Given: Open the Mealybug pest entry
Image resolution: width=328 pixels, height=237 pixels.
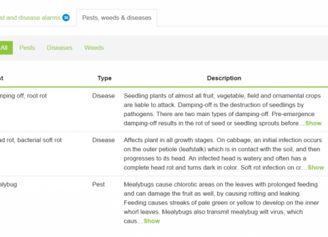Looking at the screenshot, I should click(x=8, y=184).
